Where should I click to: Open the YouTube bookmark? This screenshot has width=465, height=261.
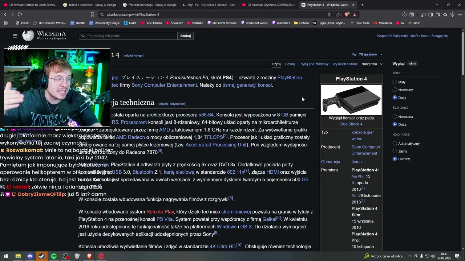point(194,23)
